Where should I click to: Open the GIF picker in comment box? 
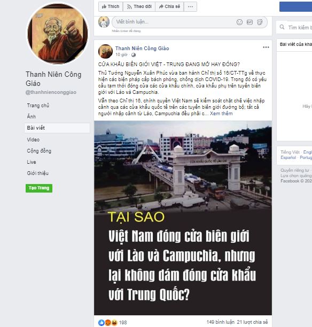pos(249,22)
